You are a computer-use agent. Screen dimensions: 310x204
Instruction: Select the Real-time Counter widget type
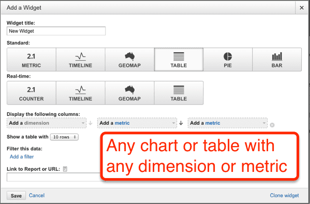32,93
